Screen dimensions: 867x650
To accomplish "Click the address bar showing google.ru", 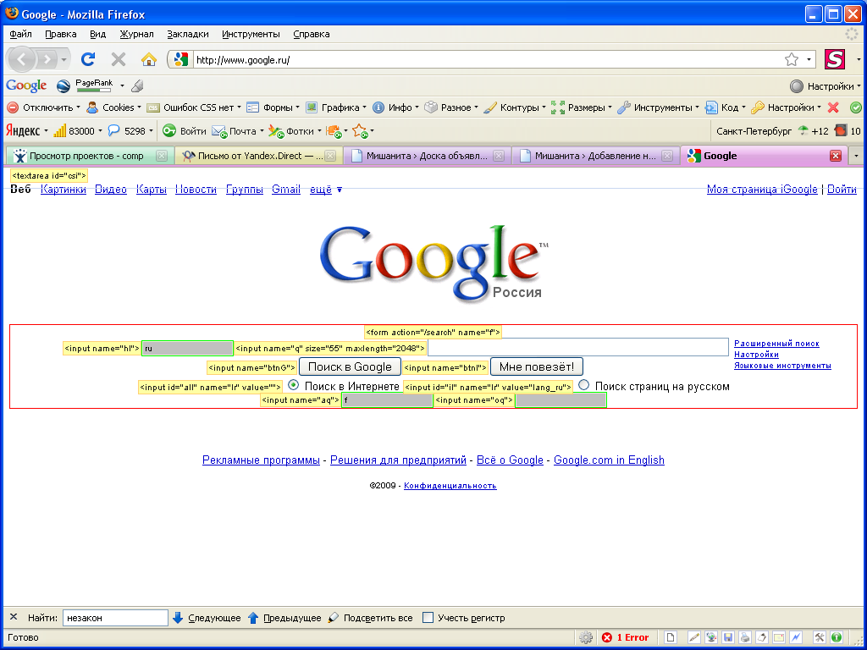I will pyautogui.click(x=487, y=60).
